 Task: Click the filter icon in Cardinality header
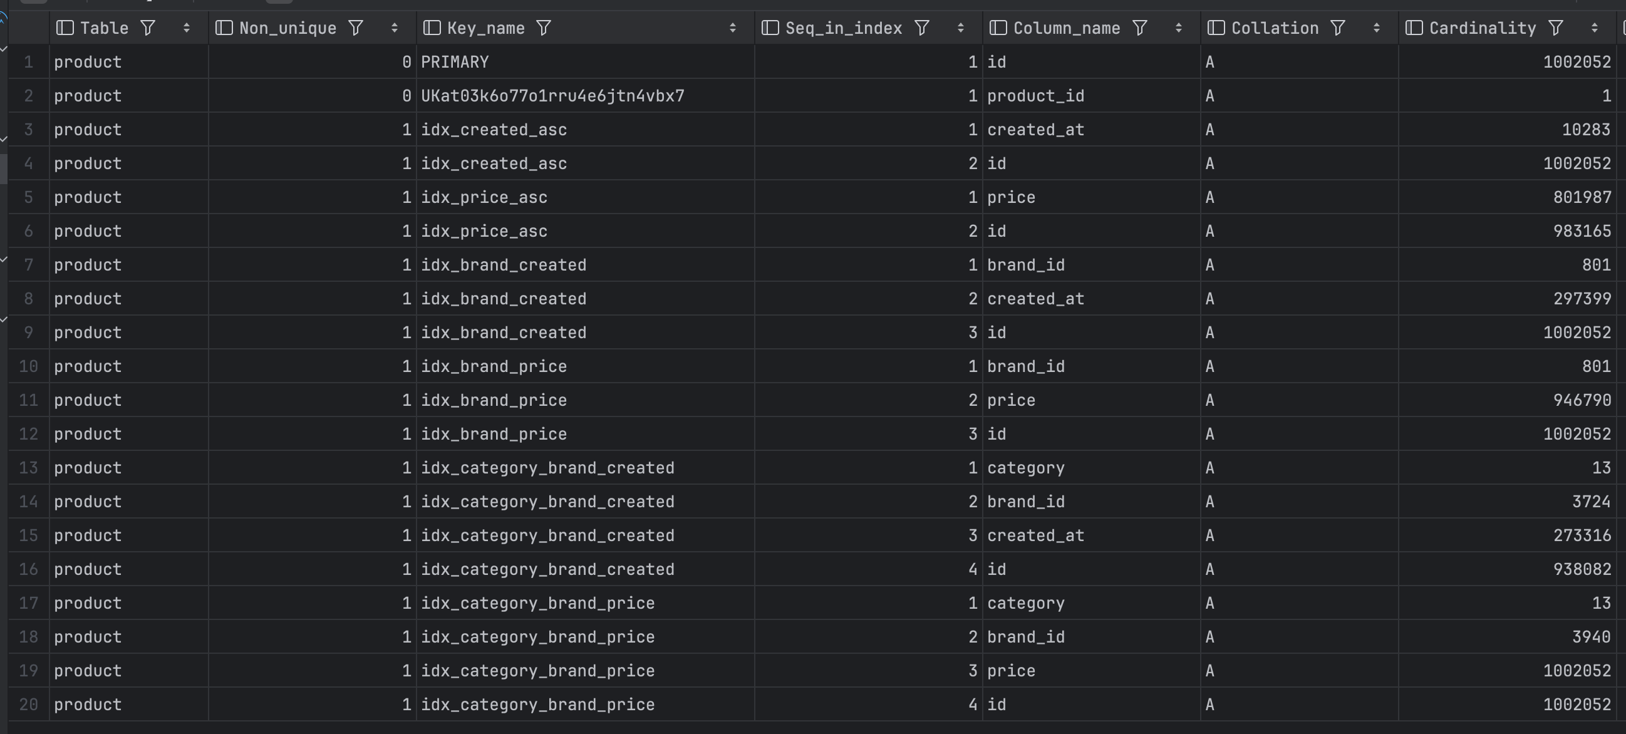pos(1556,28)
